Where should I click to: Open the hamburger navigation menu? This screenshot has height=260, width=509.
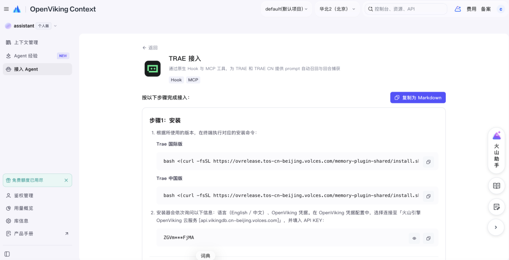pos(6,9)
